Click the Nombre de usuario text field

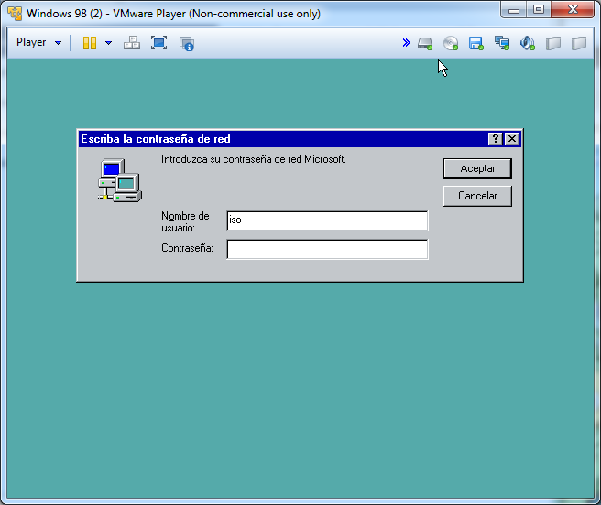[327, 220]
